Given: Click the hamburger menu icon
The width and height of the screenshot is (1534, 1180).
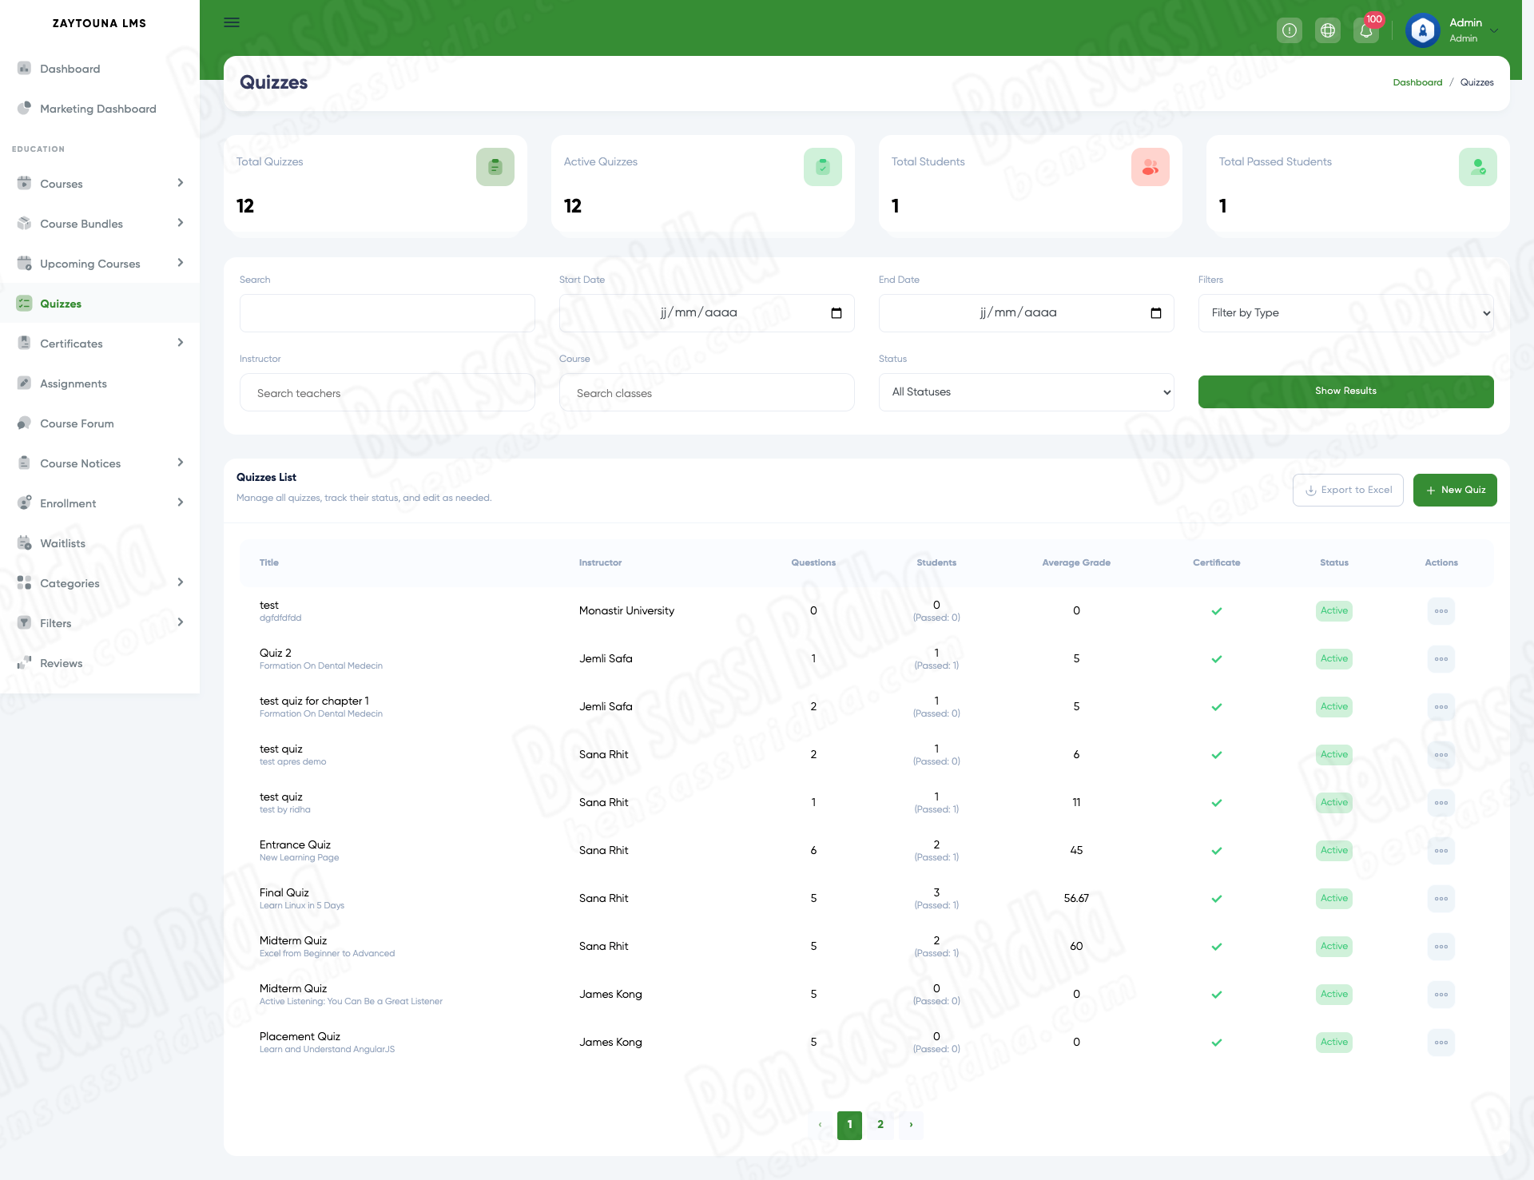Looking at the screenshot, I should 232,22.
